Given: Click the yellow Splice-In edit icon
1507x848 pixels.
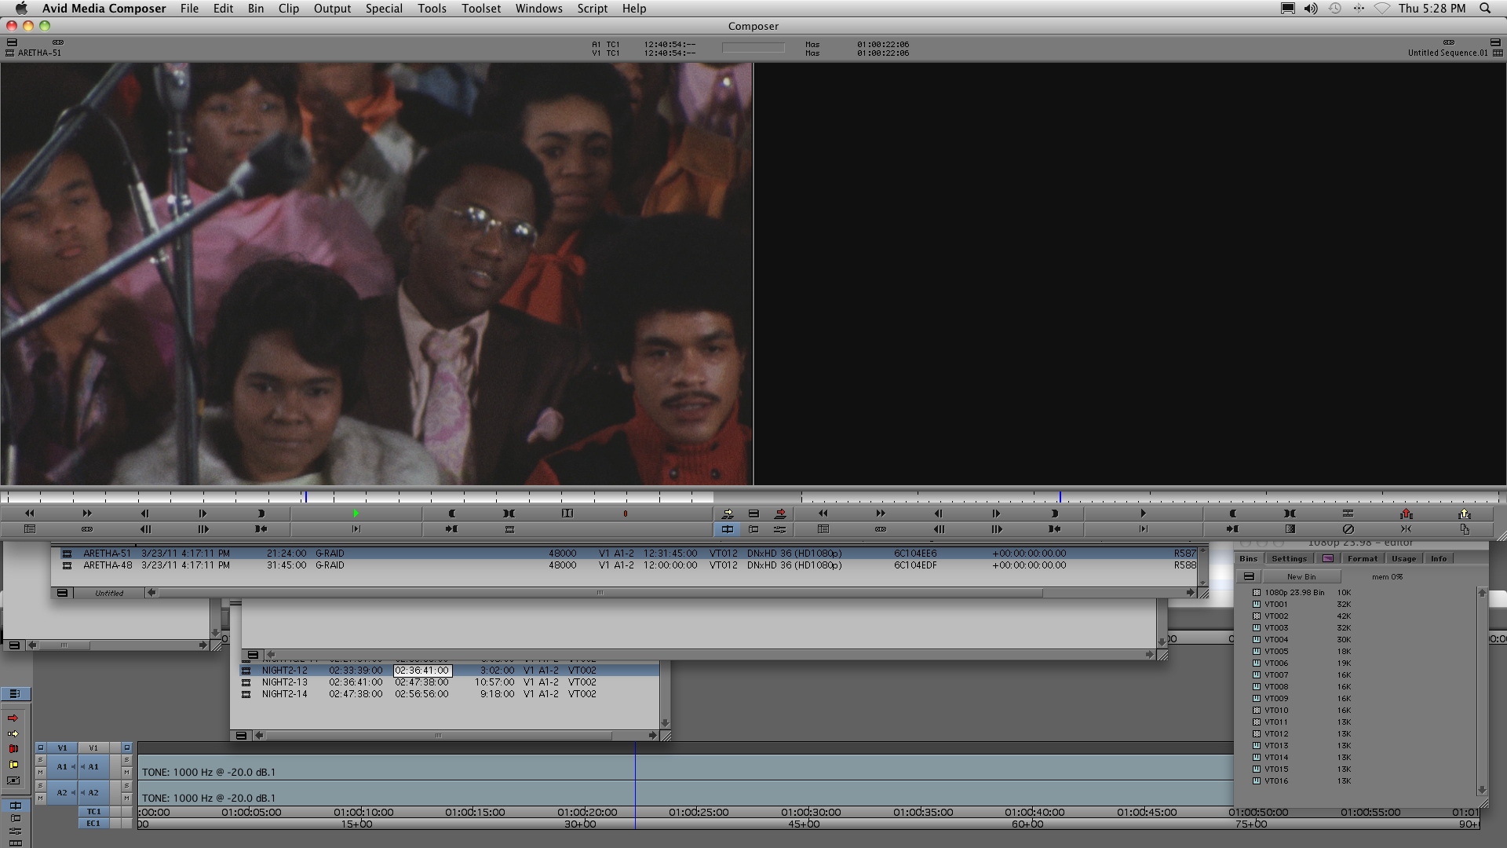Looking at the screenshot, I should pos(728,514).
